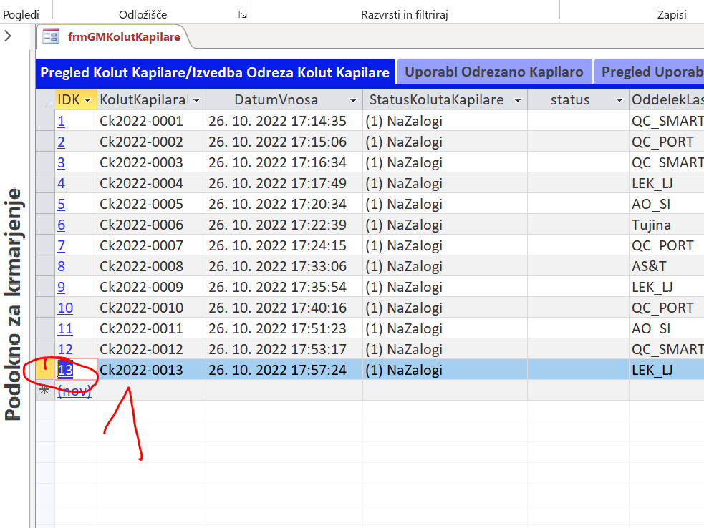This screenshot has width=704, height=528.
Task: Click the Tujina cell in row 6
Action: click(667, 225)
